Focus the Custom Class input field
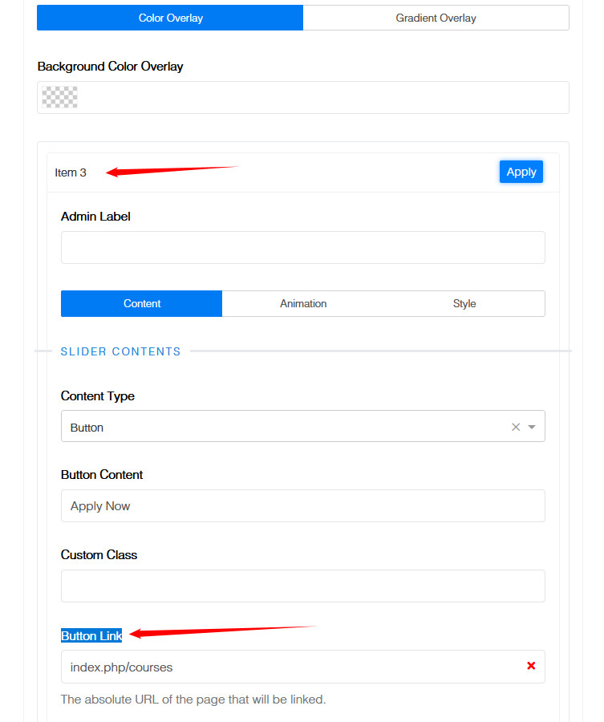Viewport: 604px width, 722px height. click(302, 586)
